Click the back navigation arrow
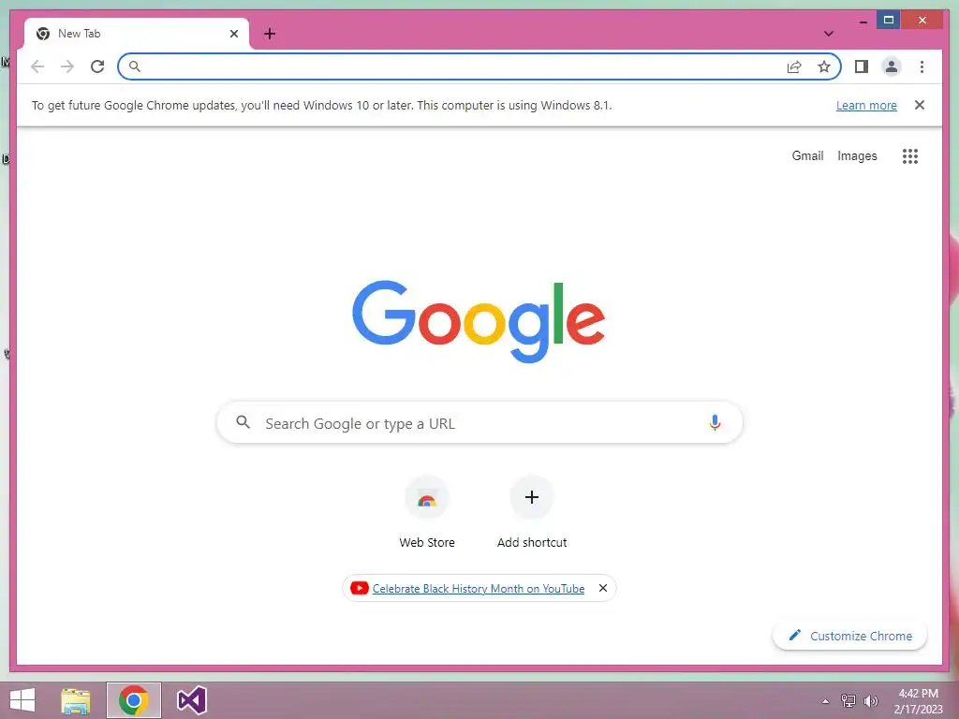This screenshot has height=719, width=959. coord(37,66)
